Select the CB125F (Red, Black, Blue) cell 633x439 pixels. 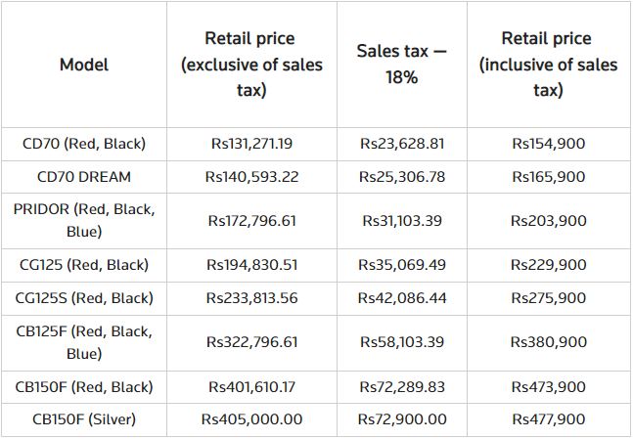84,341
